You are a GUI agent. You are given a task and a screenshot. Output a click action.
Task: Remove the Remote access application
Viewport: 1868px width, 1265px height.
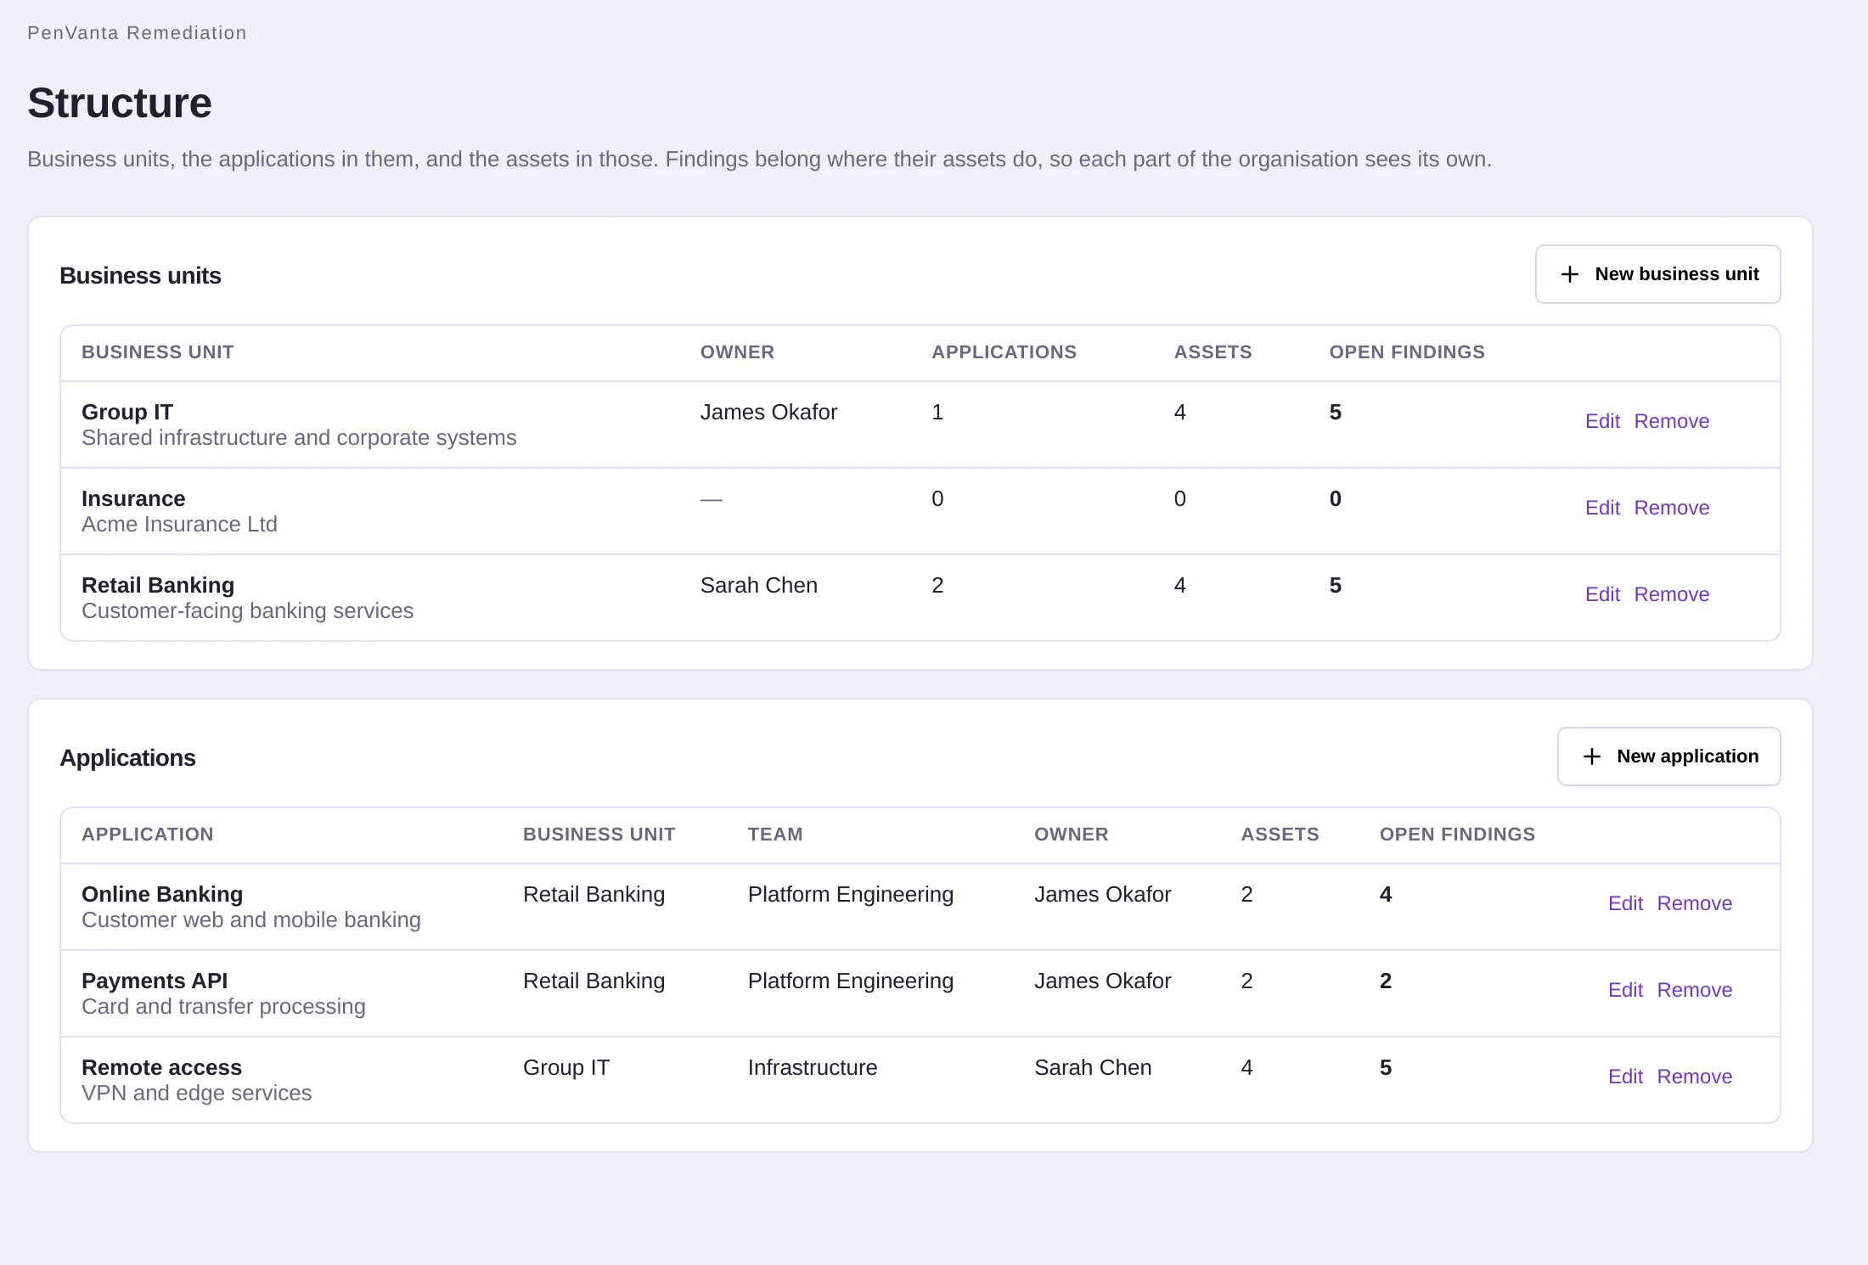pos(1694,1077)
